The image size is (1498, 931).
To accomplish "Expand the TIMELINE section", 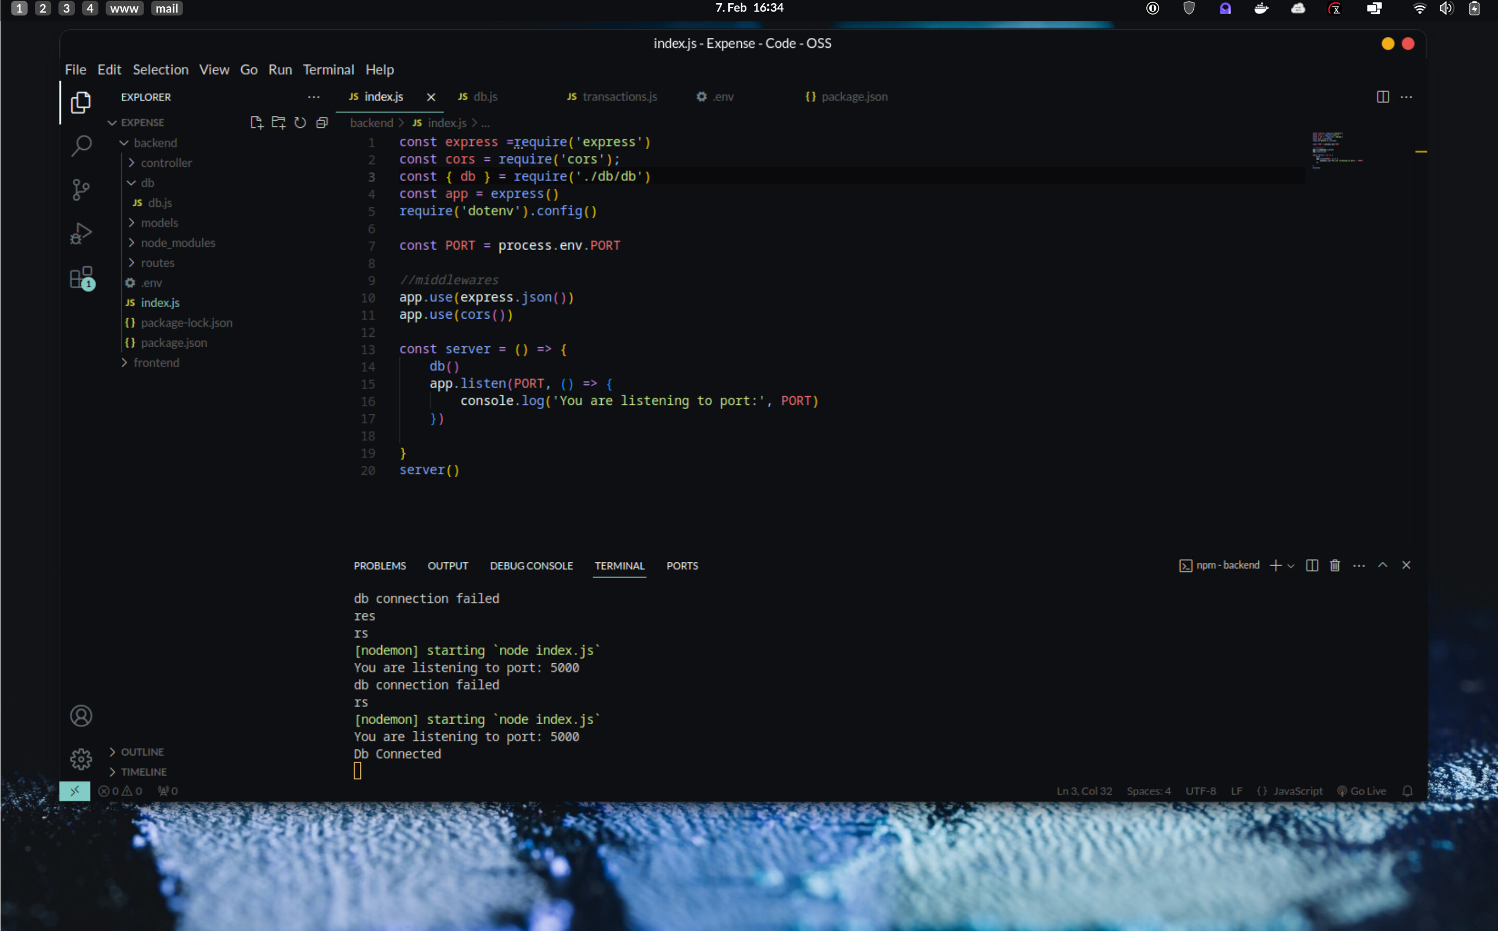I will 144,771.
